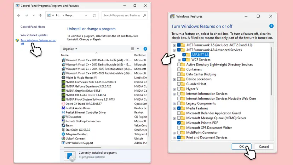Expand Media Features node

(174, 108)
